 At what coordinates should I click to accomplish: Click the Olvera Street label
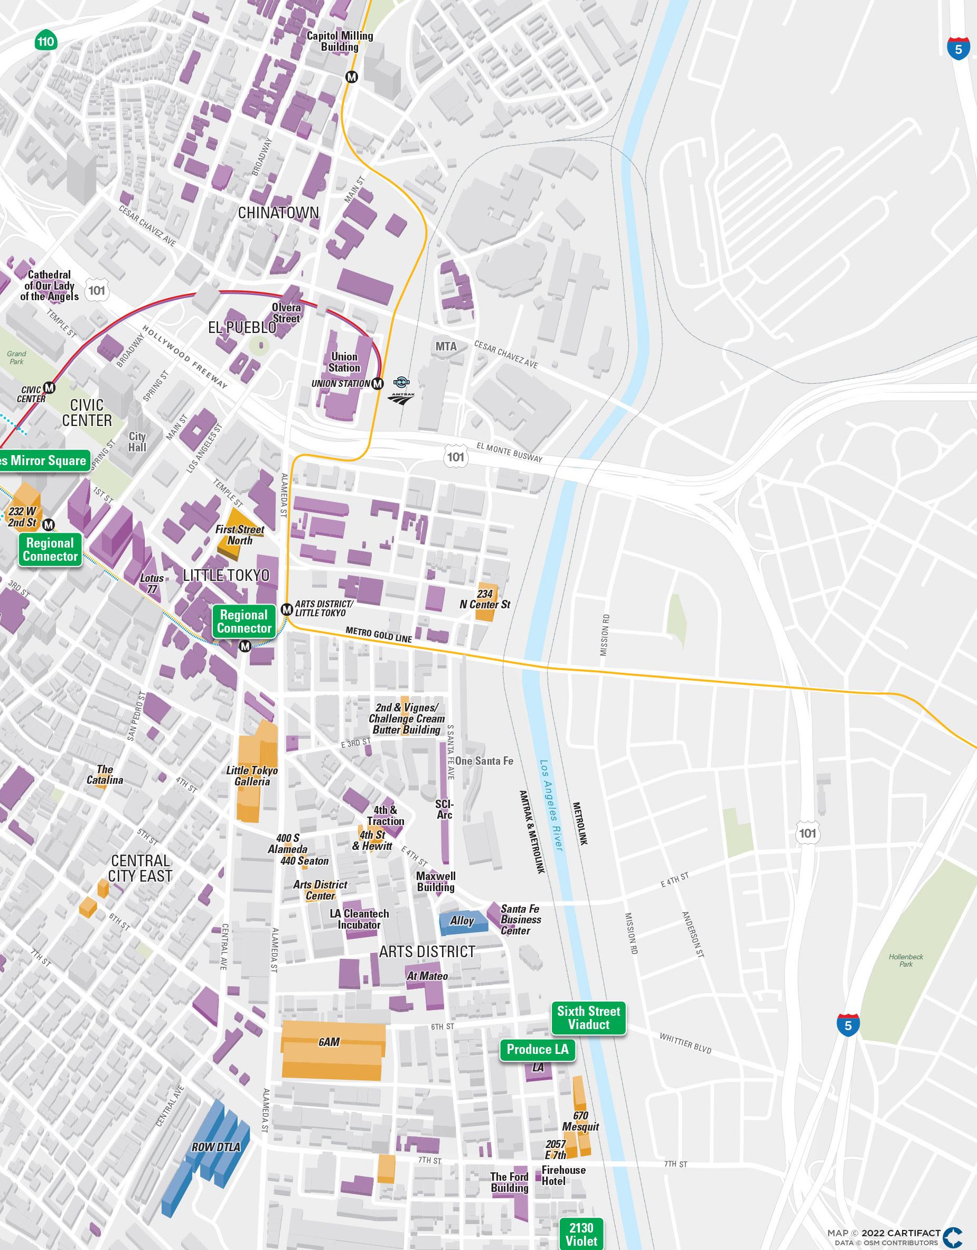286,313
